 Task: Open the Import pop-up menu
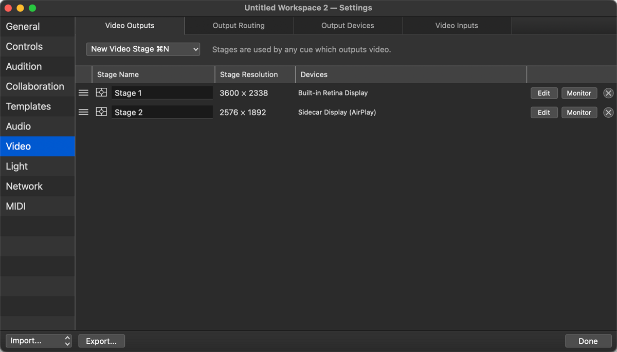click(39, 341)
